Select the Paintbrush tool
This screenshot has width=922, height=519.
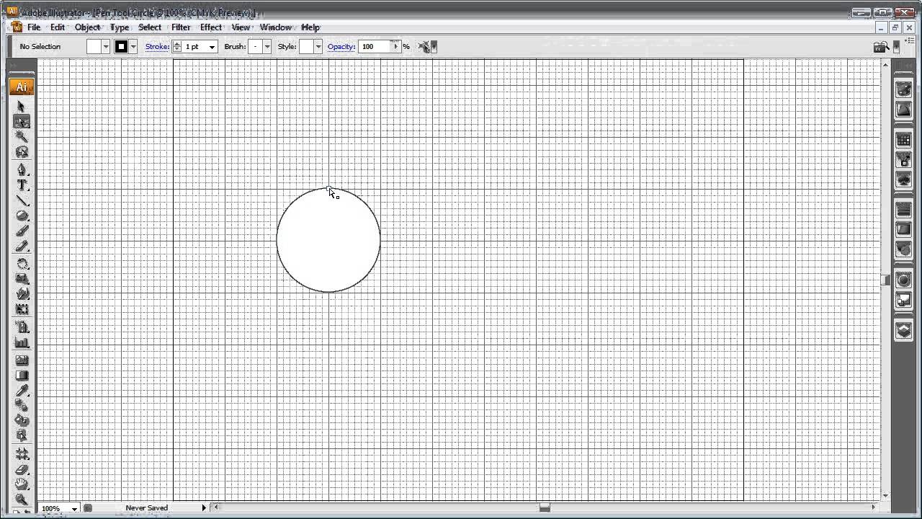pos(22,231)
